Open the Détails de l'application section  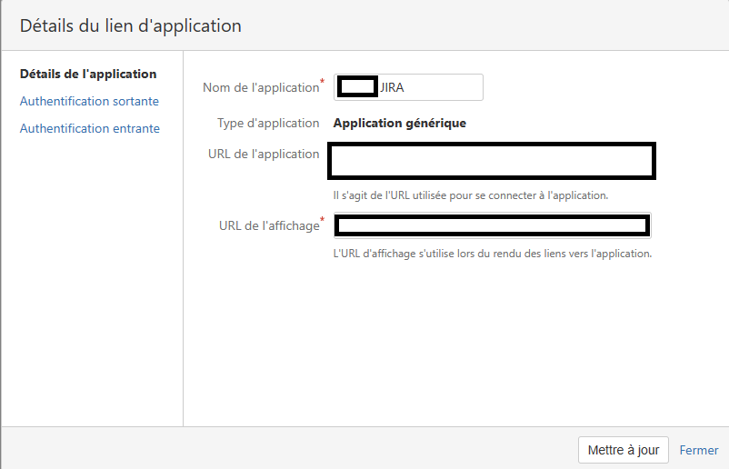point(88,74)
